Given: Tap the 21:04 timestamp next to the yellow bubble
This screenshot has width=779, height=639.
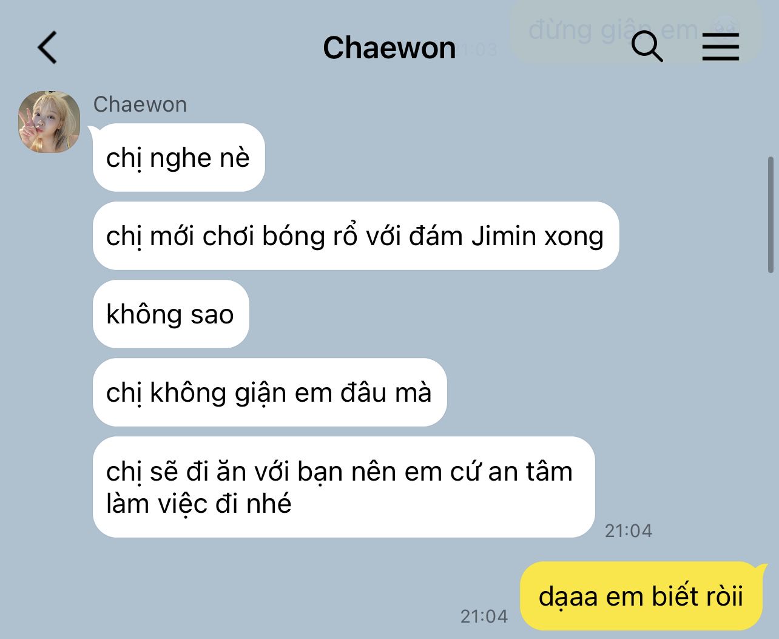Looking at the screenshot, I should point(484,617).
